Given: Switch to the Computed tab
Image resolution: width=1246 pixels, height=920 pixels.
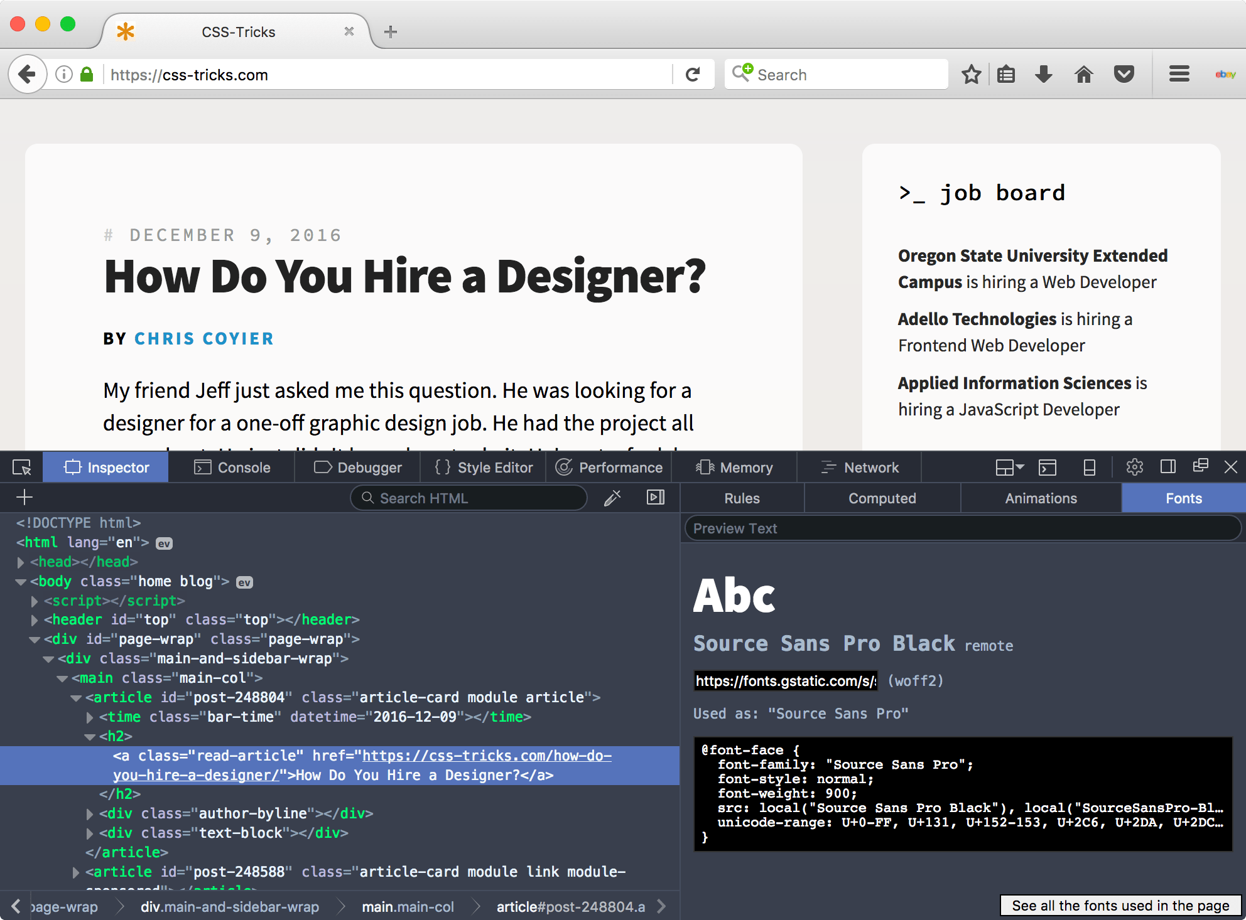Looking at the screenshot, I should [x=882, y=498].
